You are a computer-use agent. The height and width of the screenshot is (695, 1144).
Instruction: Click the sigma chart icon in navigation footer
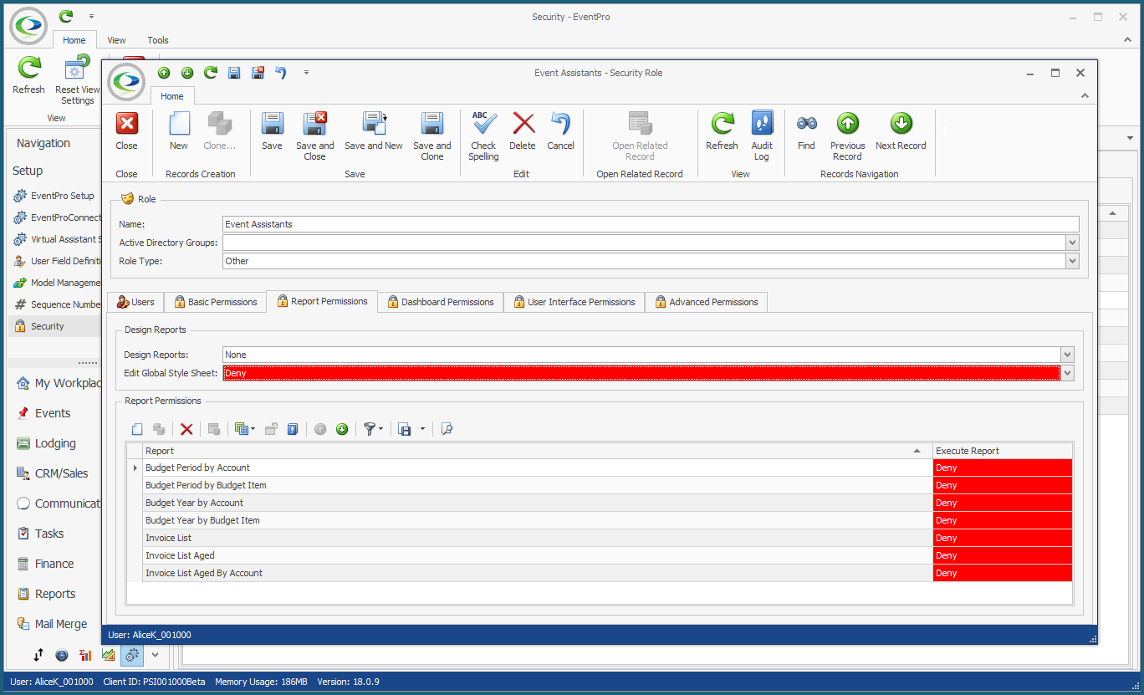pos(85,655)
